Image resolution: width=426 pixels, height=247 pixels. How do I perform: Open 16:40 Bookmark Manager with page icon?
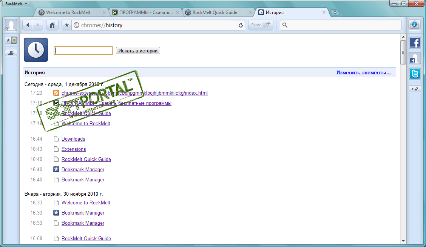pos(83,179)
